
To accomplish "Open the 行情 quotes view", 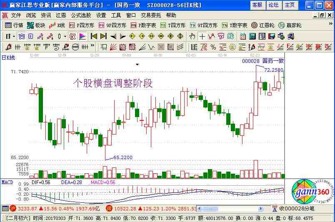I will click(x=14, y=25).
